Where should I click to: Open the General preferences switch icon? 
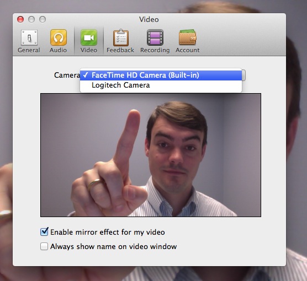point(29,37)
